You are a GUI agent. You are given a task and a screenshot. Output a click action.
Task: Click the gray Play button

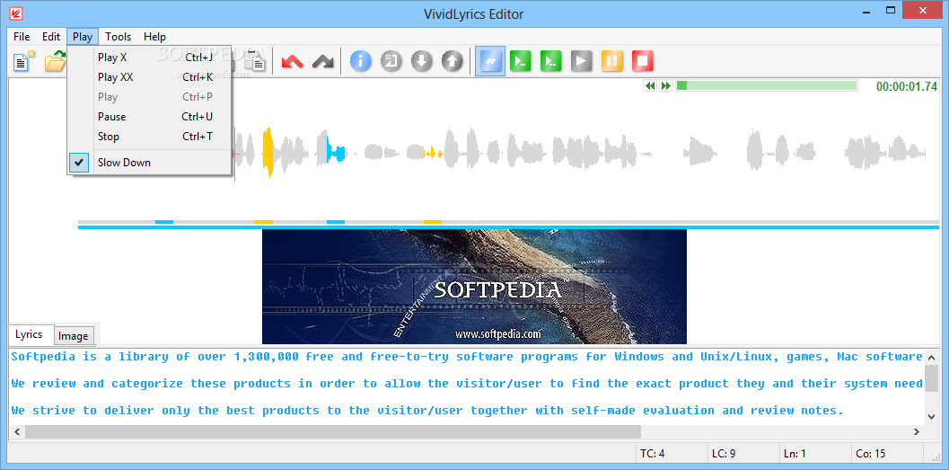(x=581, y=61)
